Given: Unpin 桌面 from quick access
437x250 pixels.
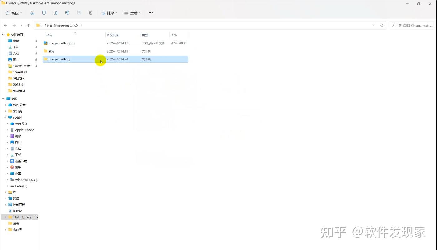Looking at the screenshot, I should (x=36, y=41).
